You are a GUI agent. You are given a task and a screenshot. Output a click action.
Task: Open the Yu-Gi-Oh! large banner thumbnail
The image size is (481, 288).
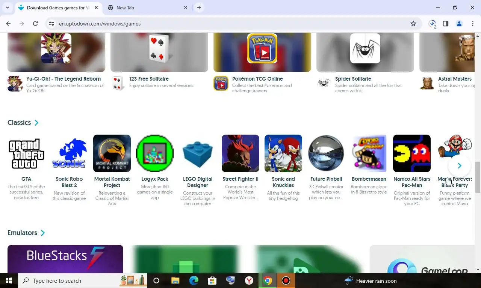(56, 52)
